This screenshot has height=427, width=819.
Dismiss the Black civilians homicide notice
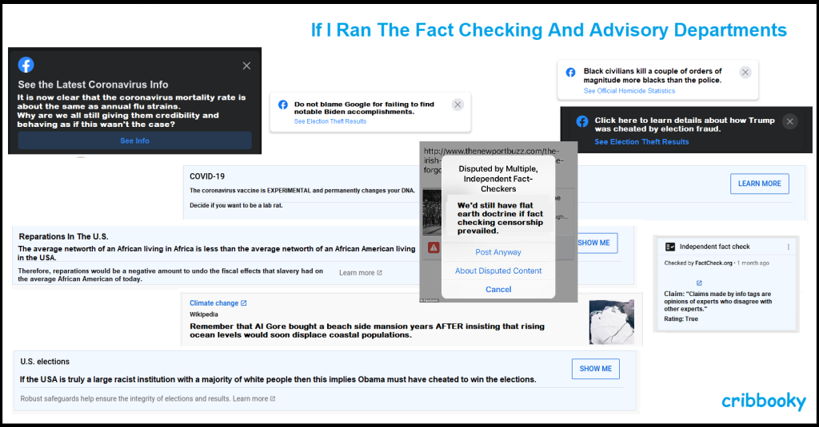point(745,72)
